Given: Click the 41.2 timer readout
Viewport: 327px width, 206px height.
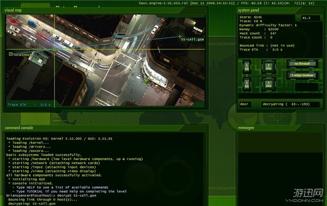Looking at the screenshot, I should pyautogui.click(x=310, y=18).
